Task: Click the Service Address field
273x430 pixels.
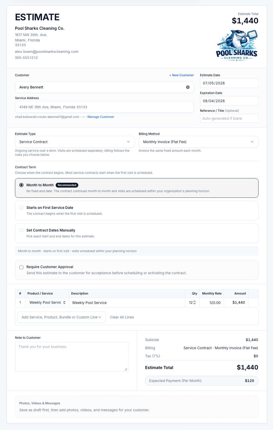Action: (x=104, y=107)
